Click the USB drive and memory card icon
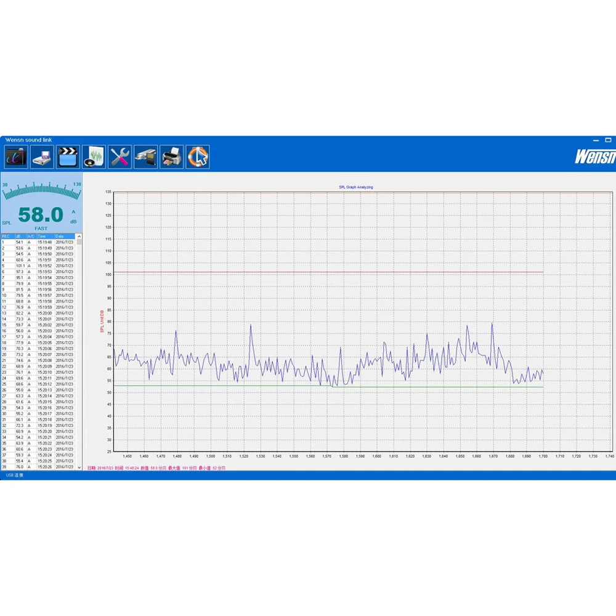The width and height of the screenshot is (616, 616). pos(146,156)
